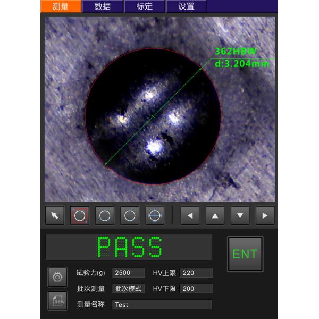
Task: Nudge right with the right arrow button
Action: [265, 215]
